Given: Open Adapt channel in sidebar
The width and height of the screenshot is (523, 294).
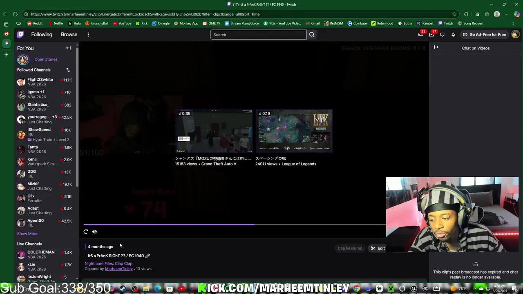Looking at the screenshot, I should coord(45,210).
